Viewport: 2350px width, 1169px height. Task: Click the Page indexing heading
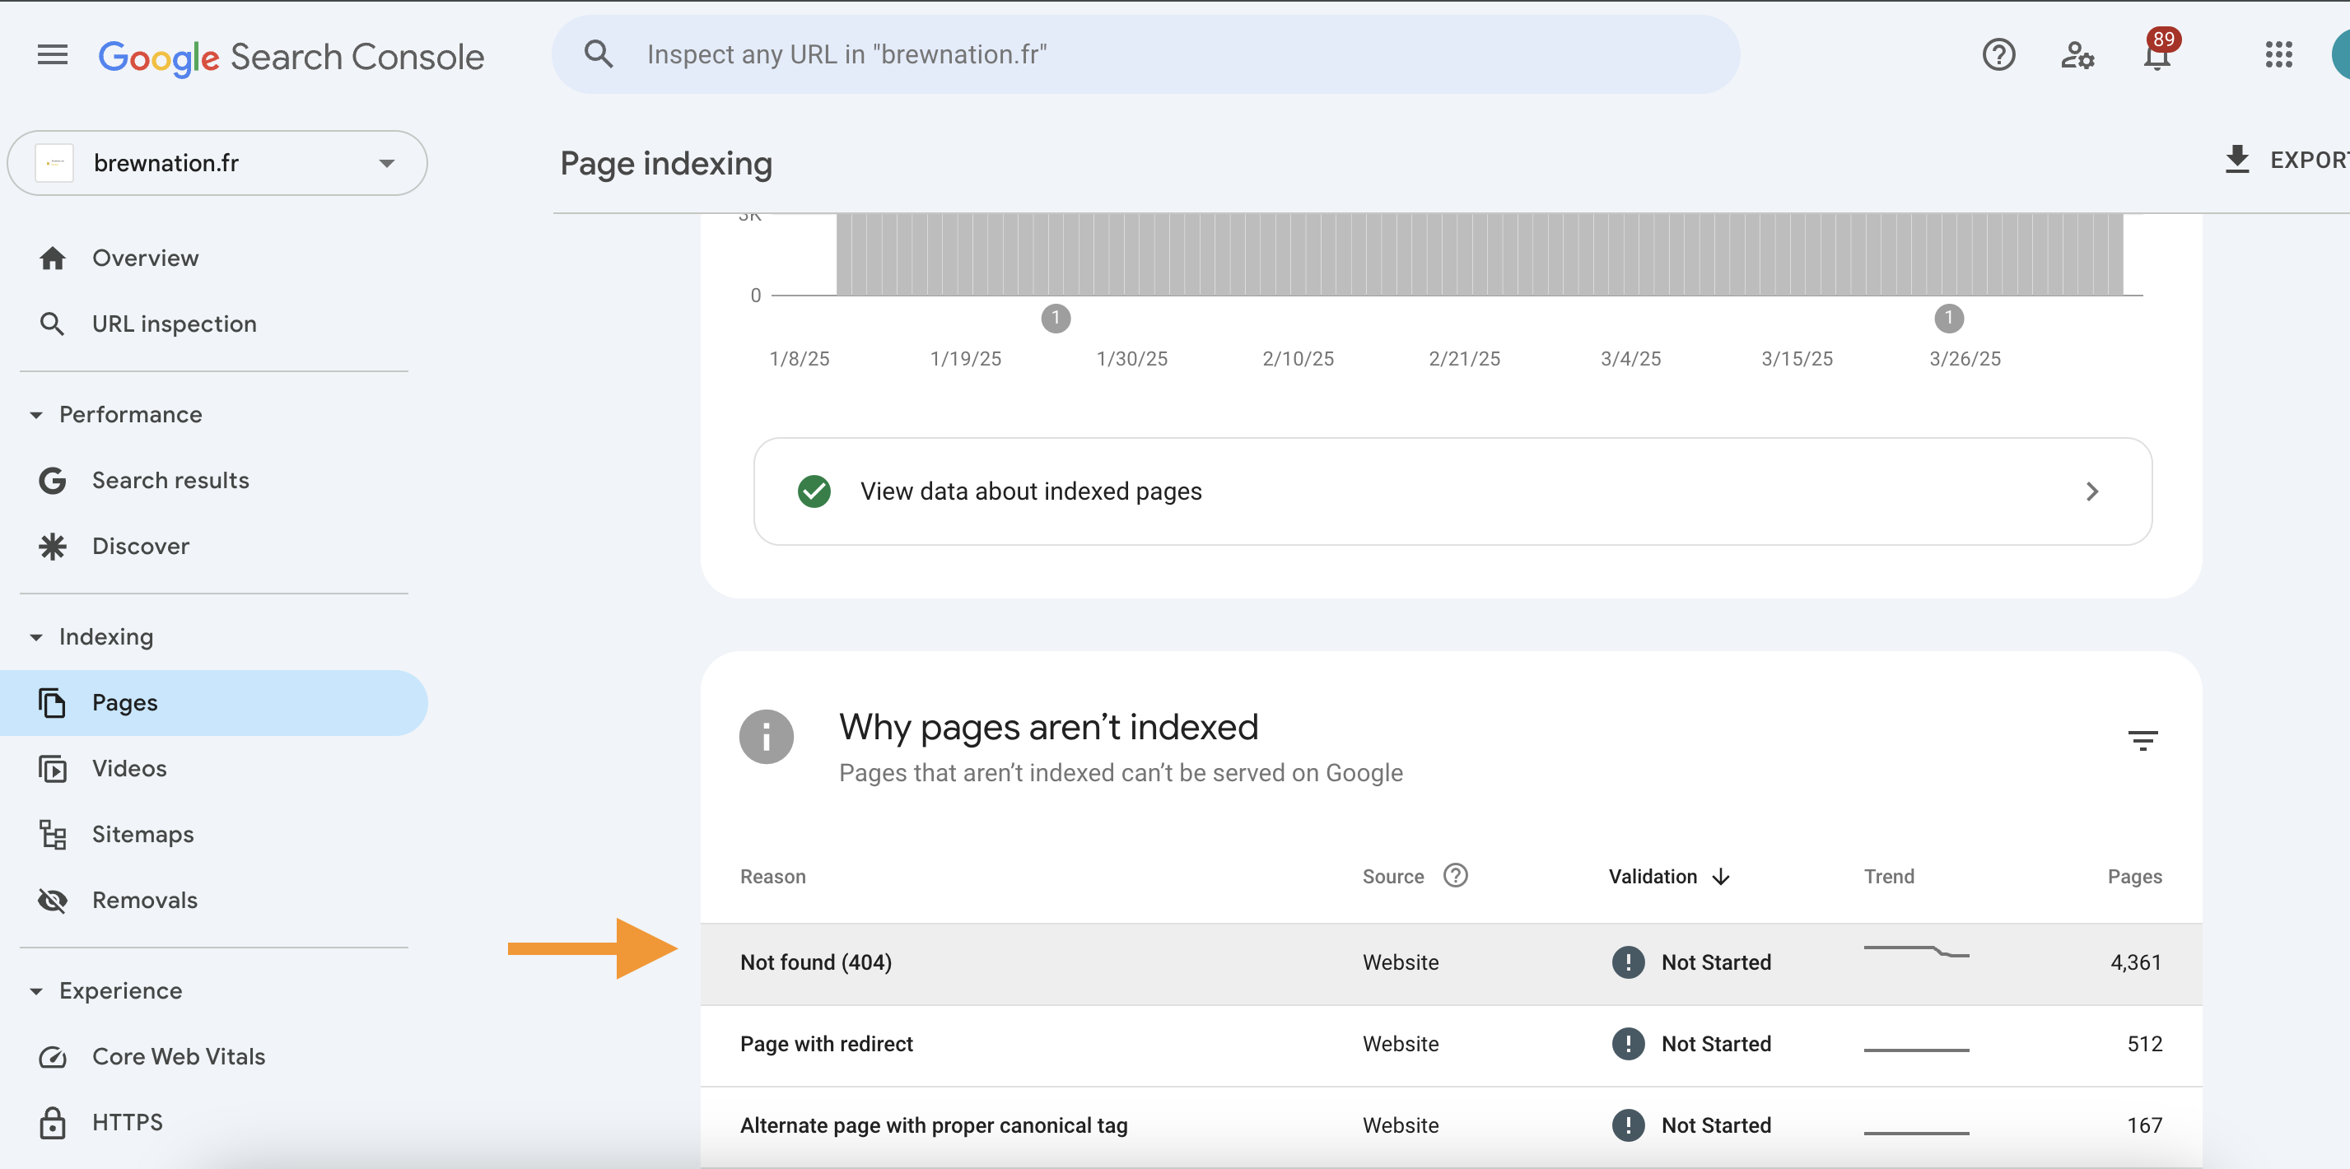coord(666,163)
